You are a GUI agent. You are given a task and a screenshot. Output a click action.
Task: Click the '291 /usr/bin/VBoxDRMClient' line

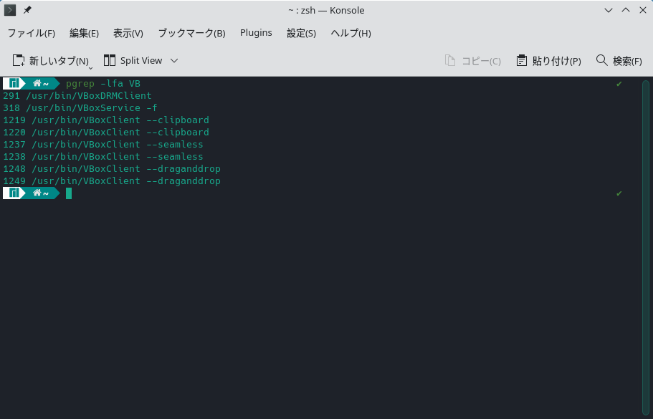pos(77,96)
